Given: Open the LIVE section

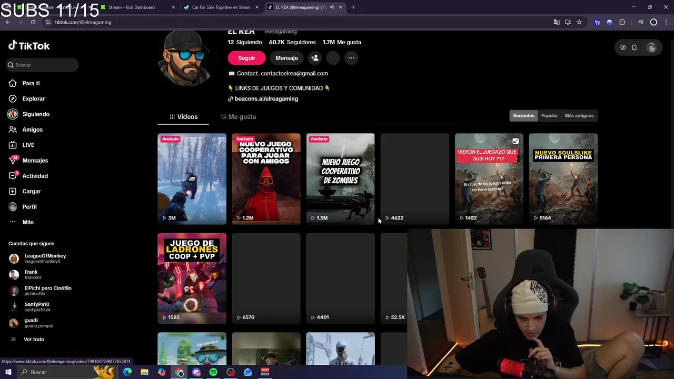Looking at the screenshot, I should tap(22, 145).
